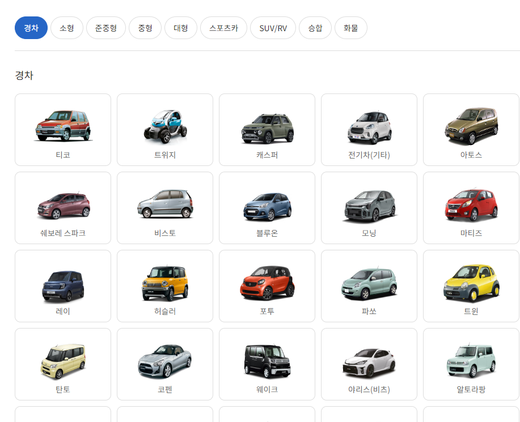The width and height of the screenshot is (520, 422).
Task: Select the orange 허슬러 car image
Action: 165,282
